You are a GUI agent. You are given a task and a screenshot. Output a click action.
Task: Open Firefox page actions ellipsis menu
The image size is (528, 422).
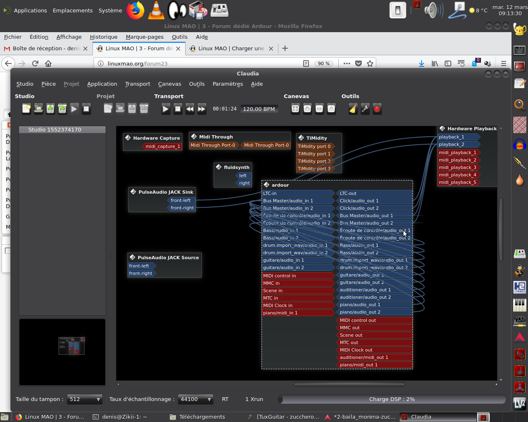click(x=347, y=63)
